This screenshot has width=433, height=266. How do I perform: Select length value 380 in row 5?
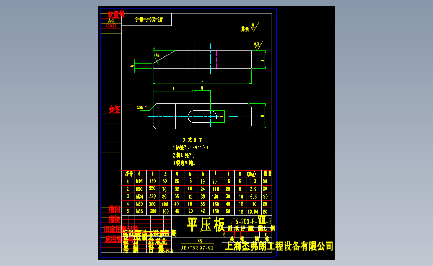coord(153,212)
